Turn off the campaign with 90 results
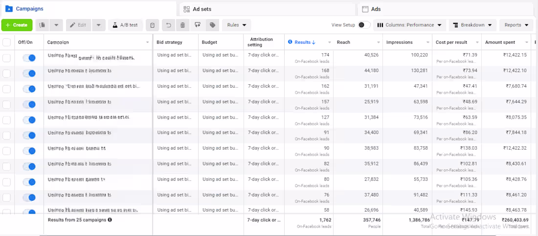 [29, 151]
